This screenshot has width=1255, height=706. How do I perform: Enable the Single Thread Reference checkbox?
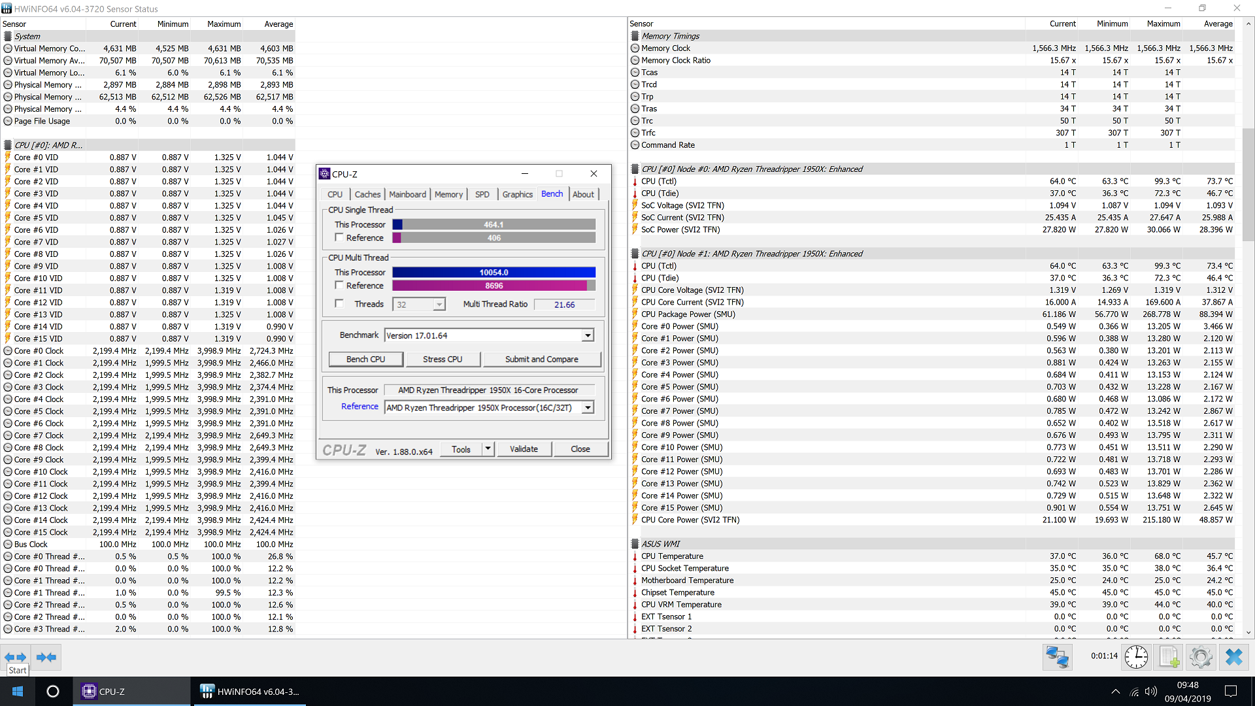(x=339, y=237)
